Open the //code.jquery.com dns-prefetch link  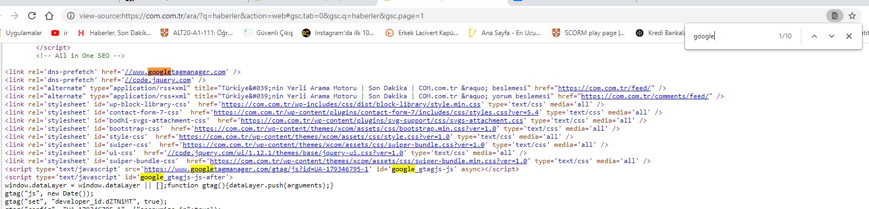157,80
